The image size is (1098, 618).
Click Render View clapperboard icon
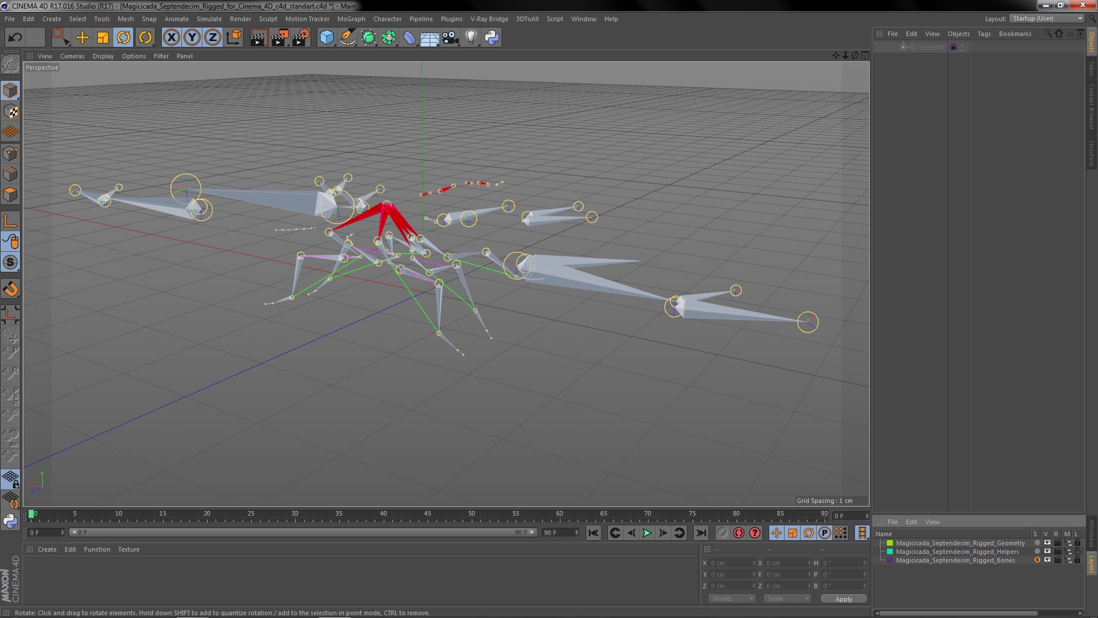[258, 38]
